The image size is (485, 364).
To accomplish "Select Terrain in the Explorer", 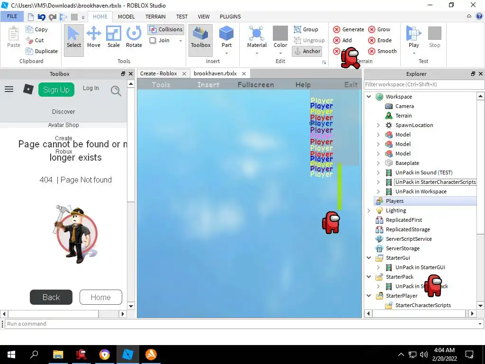I will pyautogui.click(x=404, y=116).
